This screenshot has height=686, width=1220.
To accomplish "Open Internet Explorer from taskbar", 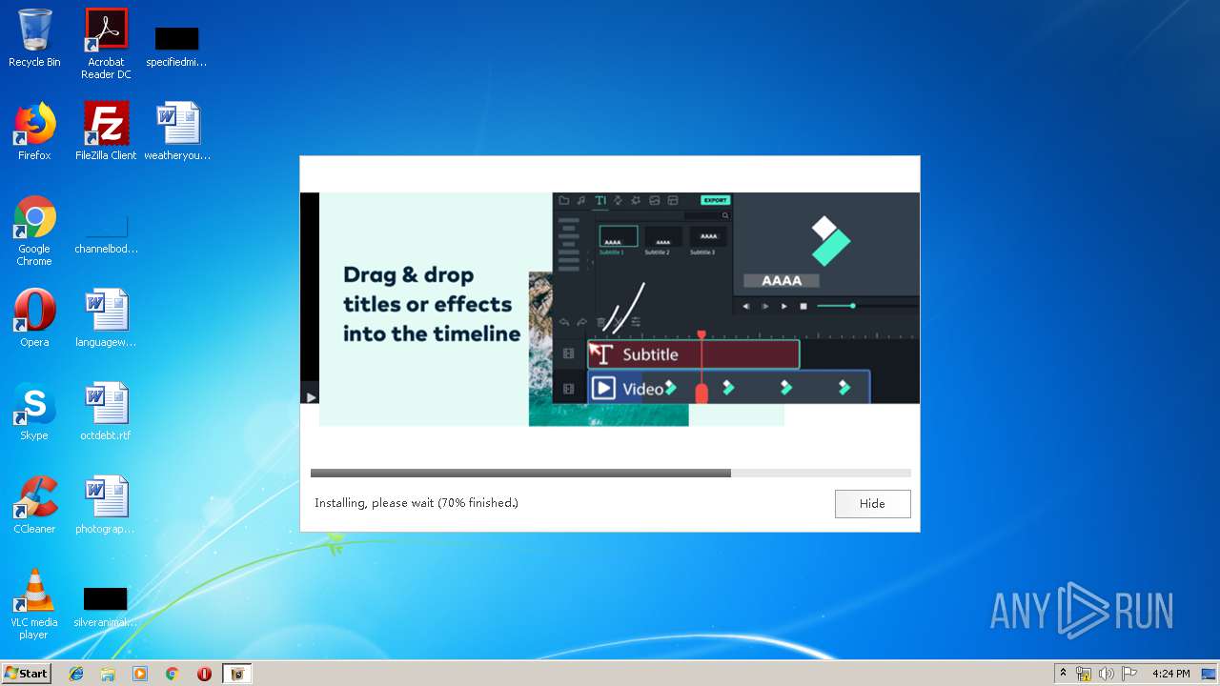I will click(76, 674).
